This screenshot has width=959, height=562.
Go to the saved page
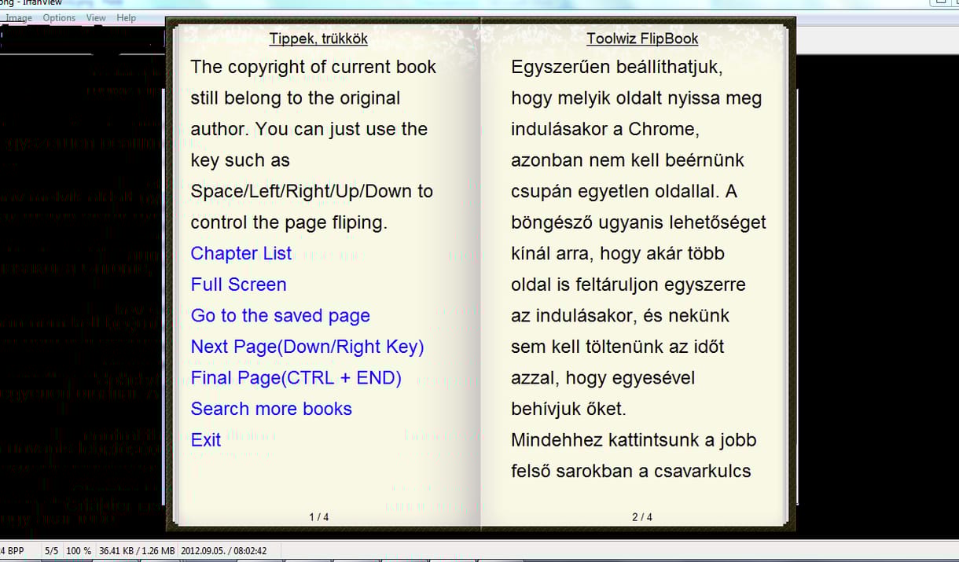coord(281,316)
